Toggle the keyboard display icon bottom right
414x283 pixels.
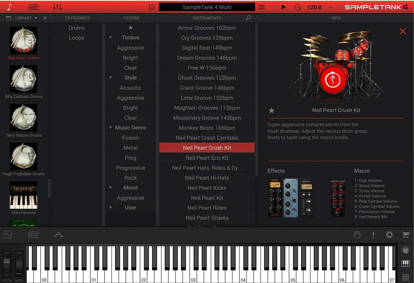tap(405, 264)
